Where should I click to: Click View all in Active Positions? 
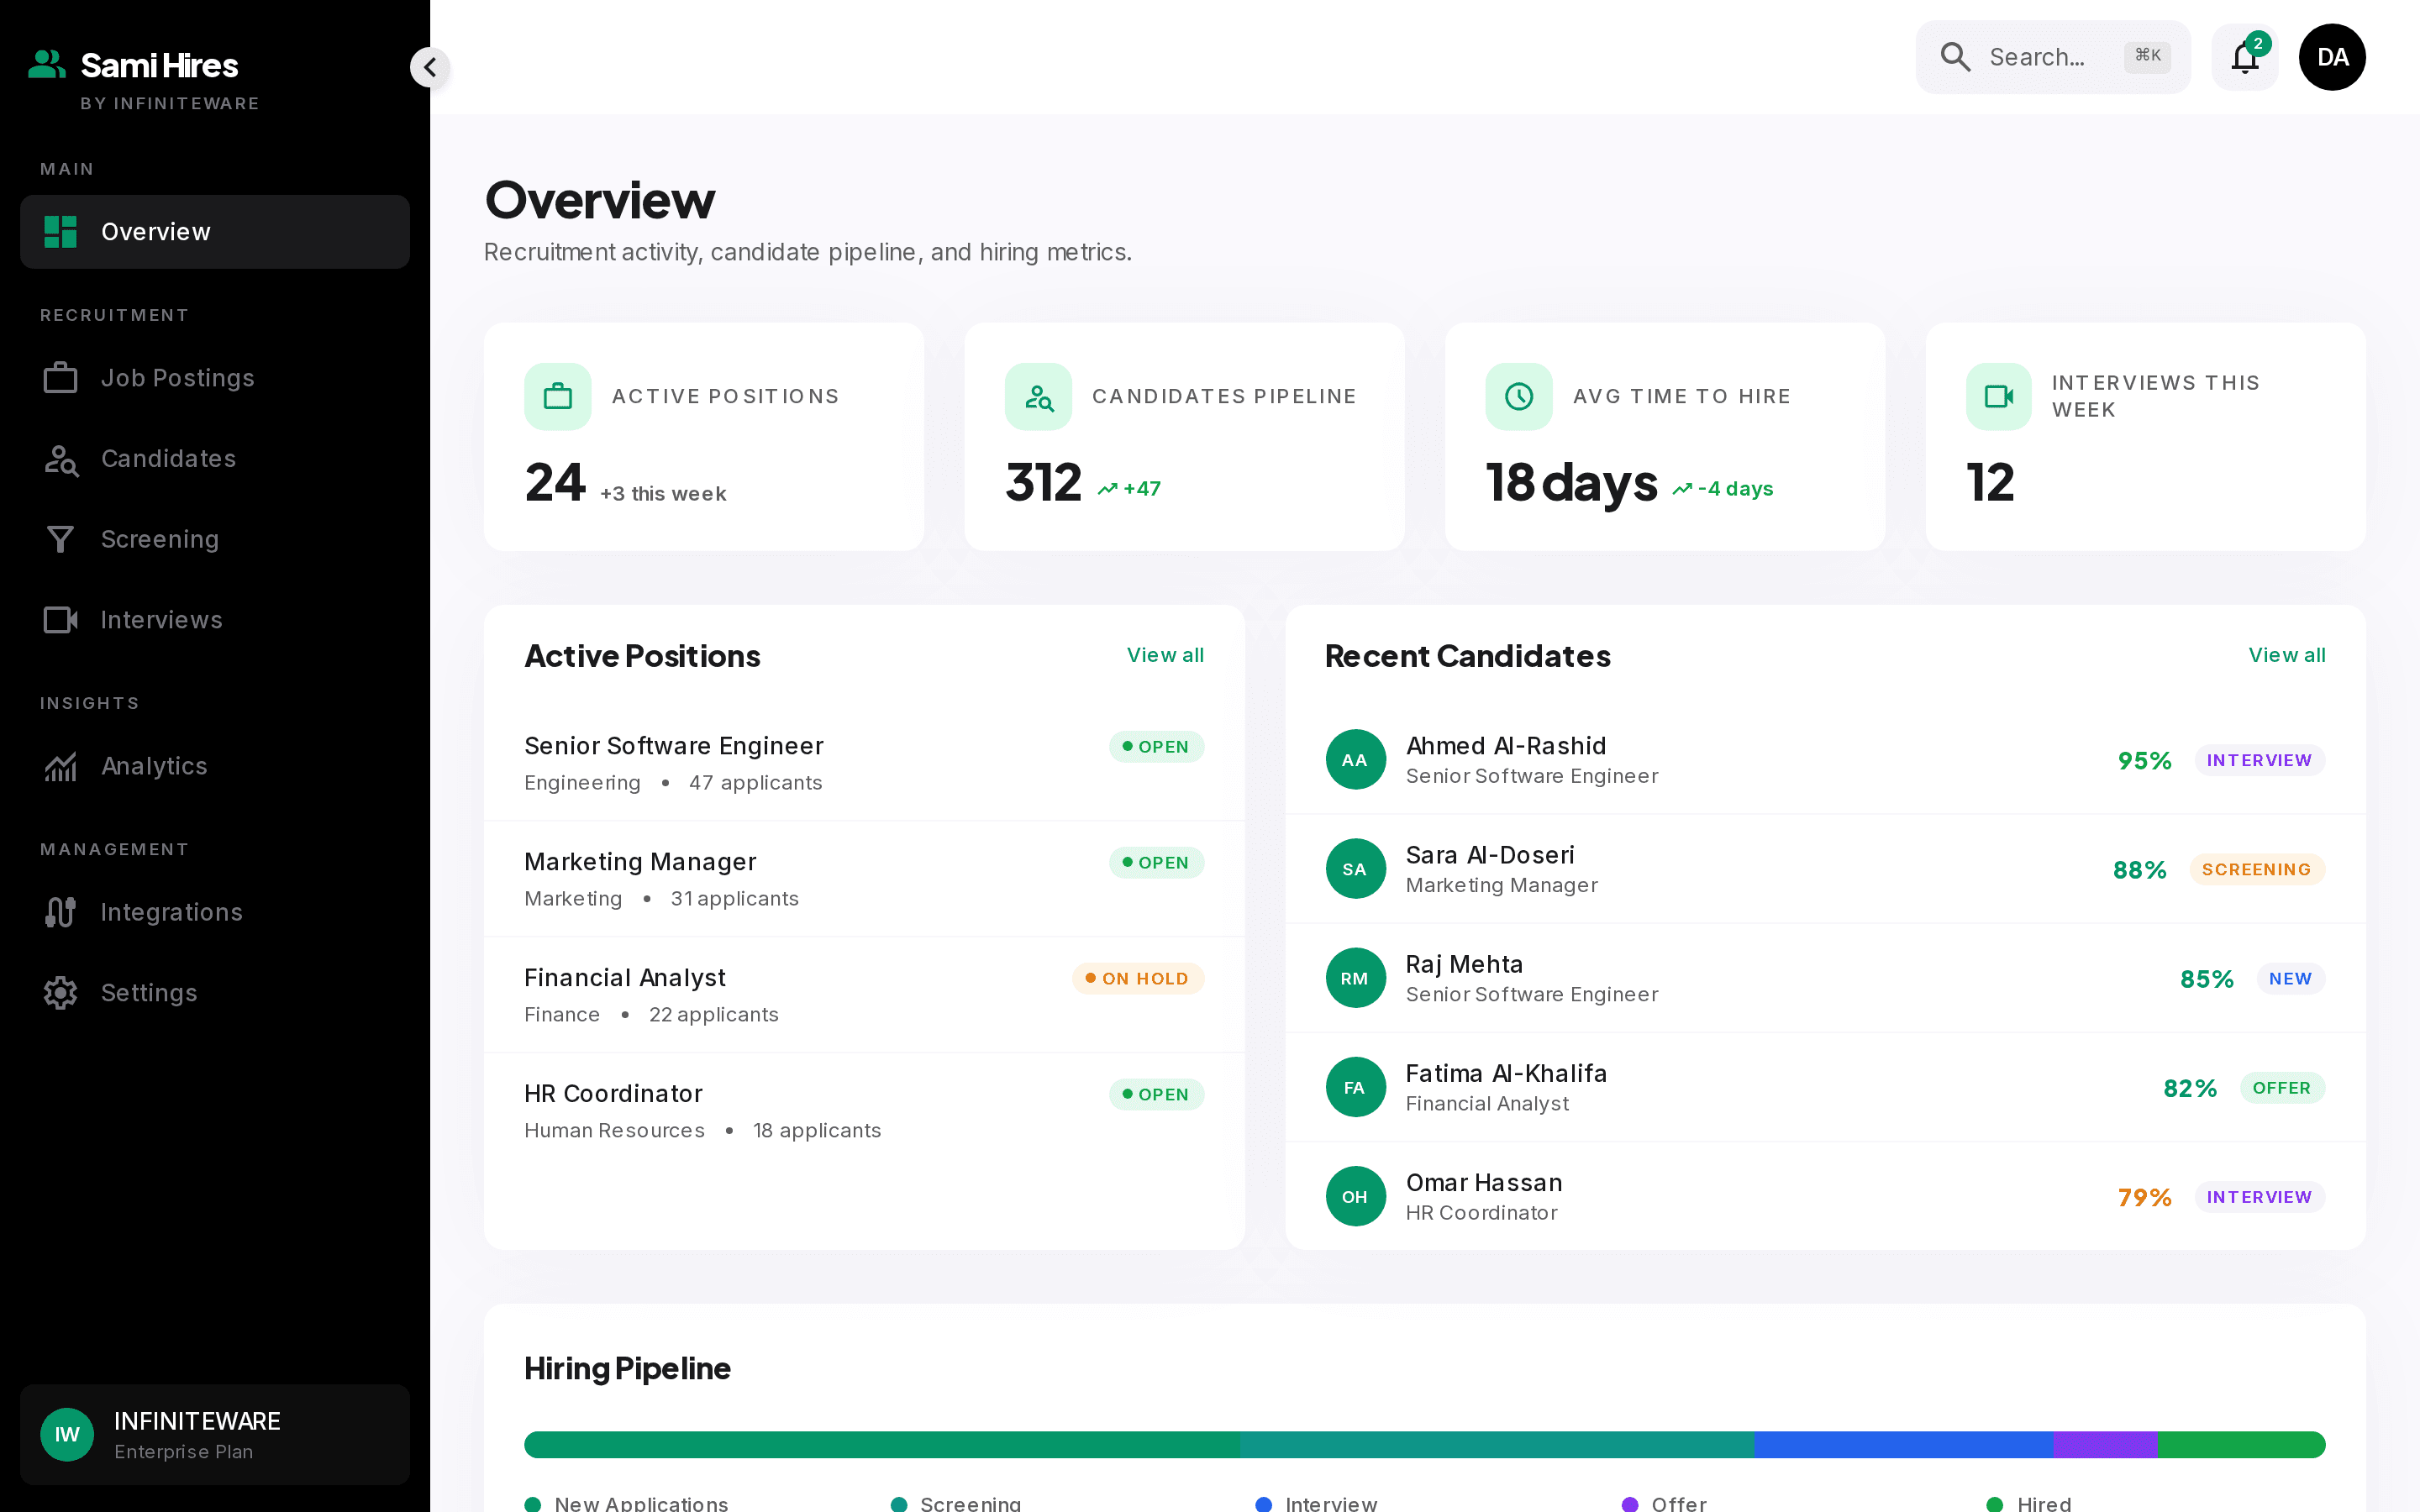(1165, 655)
